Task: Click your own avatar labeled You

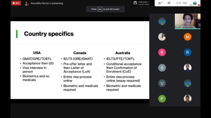Action: click(195, 3)
